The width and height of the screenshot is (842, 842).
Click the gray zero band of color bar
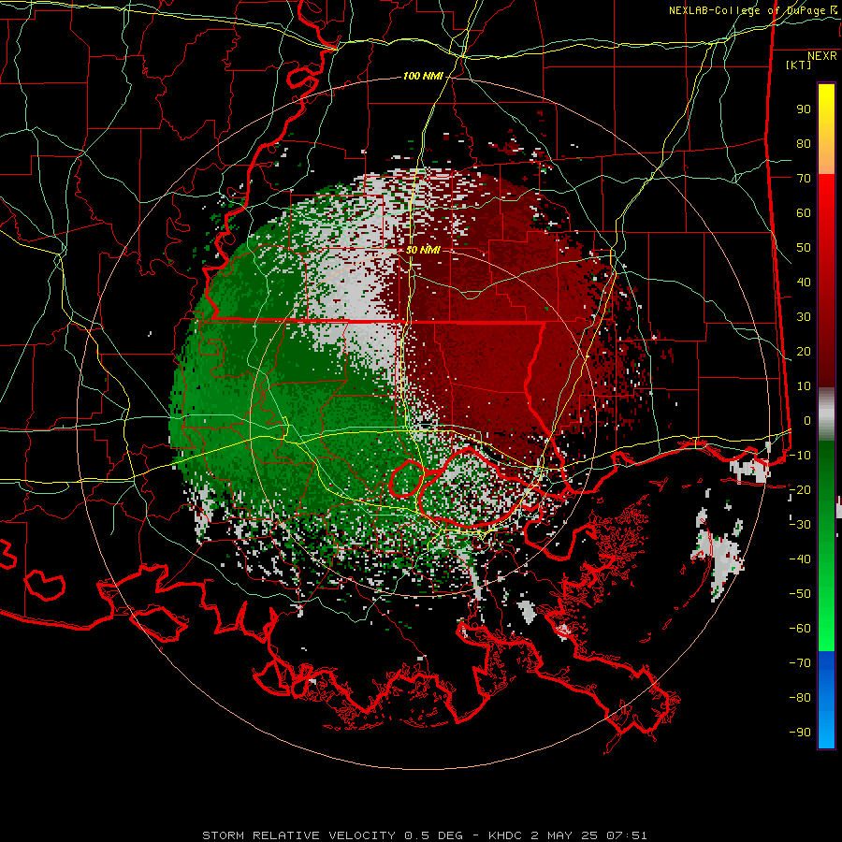tap(826, 414)
